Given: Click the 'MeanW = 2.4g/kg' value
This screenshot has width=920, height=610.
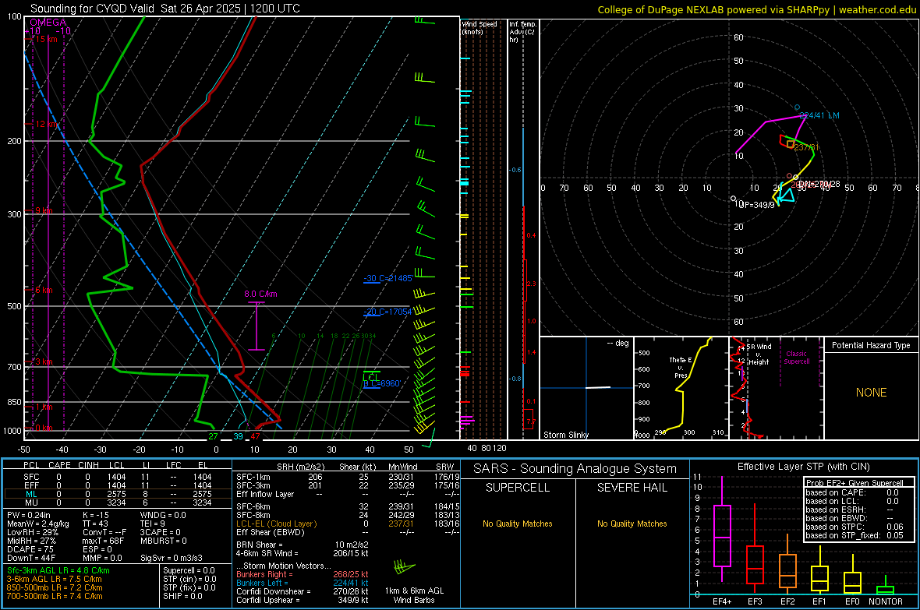Looking at the screenshot, I should click(38, 524).
